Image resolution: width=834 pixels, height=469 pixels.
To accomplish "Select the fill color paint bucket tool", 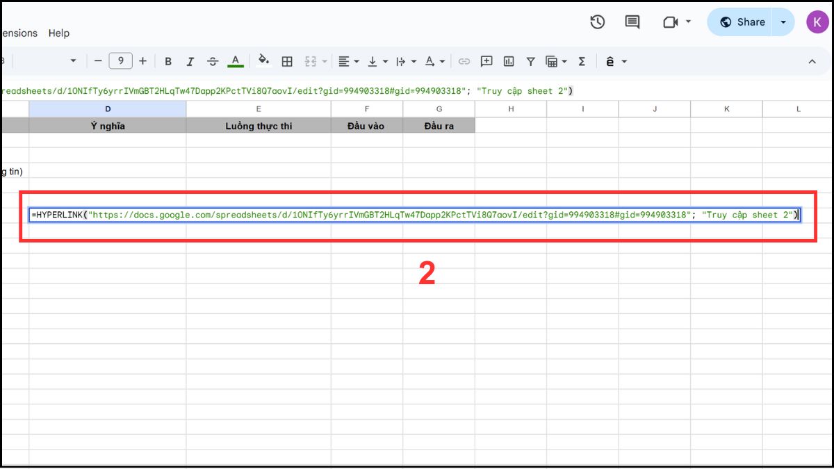I will 263,61.
